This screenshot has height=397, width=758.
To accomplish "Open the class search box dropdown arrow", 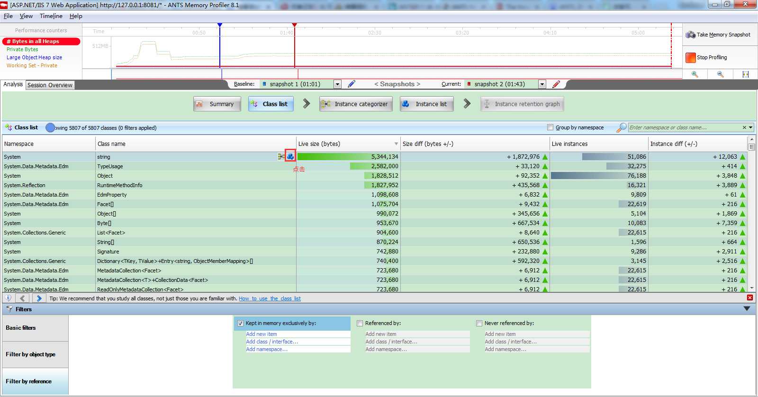I will [751, 127].
